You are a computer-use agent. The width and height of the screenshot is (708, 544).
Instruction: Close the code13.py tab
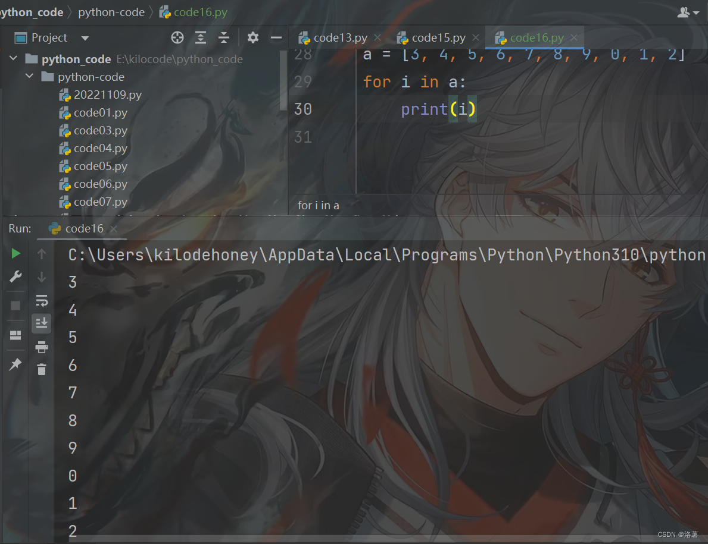(x=378, y=37)
